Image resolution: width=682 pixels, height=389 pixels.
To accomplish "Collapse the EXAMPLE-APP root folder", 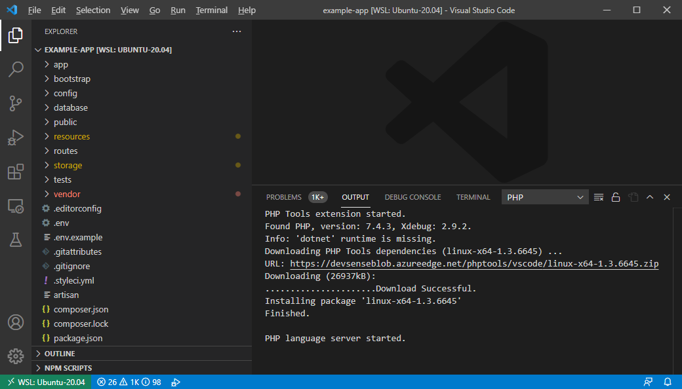I will tap(142, 50).
